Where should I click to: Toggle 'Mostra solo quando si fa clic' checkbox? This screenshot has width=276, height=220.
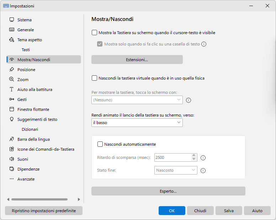point(100,44)
